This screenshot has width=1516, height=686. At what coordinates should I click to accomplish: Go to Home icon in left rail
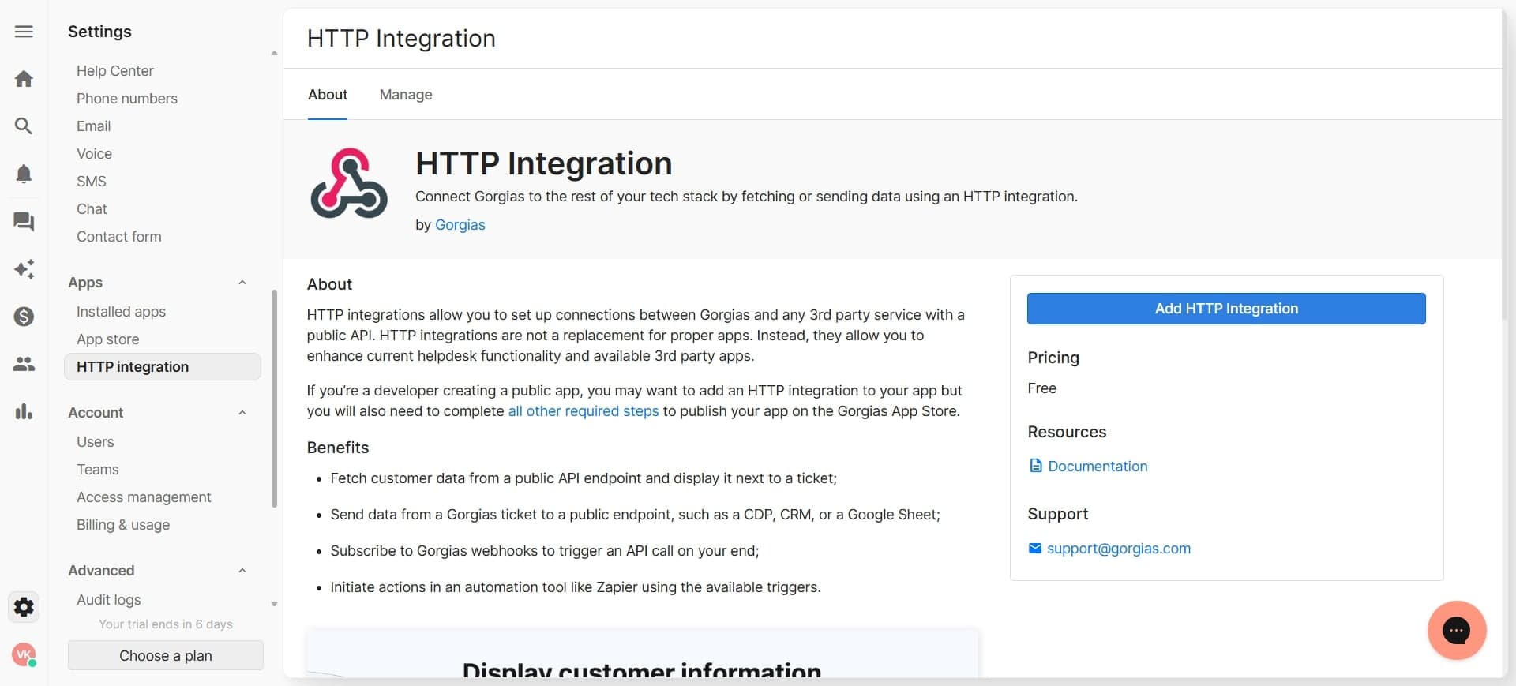(24, 79)
